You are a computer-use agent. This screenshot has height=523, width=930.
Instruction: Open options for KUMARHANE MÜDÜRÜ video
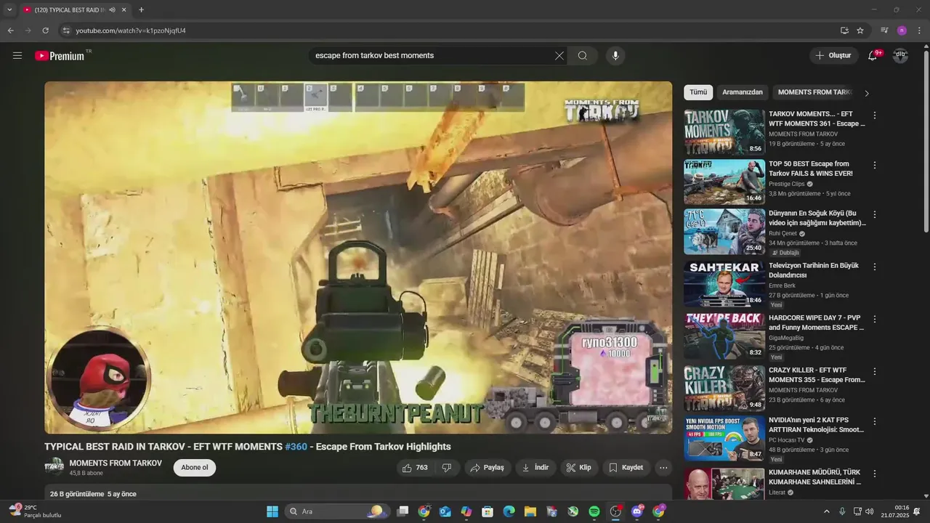[x=875, y=474]
